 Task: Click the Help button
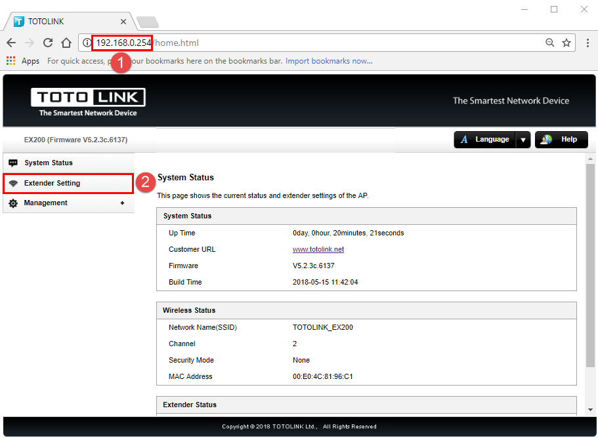(561, 140)
